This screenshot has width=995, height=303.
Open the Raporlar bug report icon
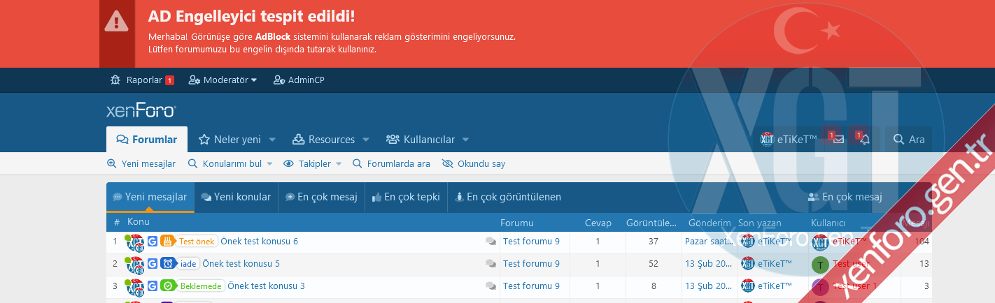coord(116,80)
